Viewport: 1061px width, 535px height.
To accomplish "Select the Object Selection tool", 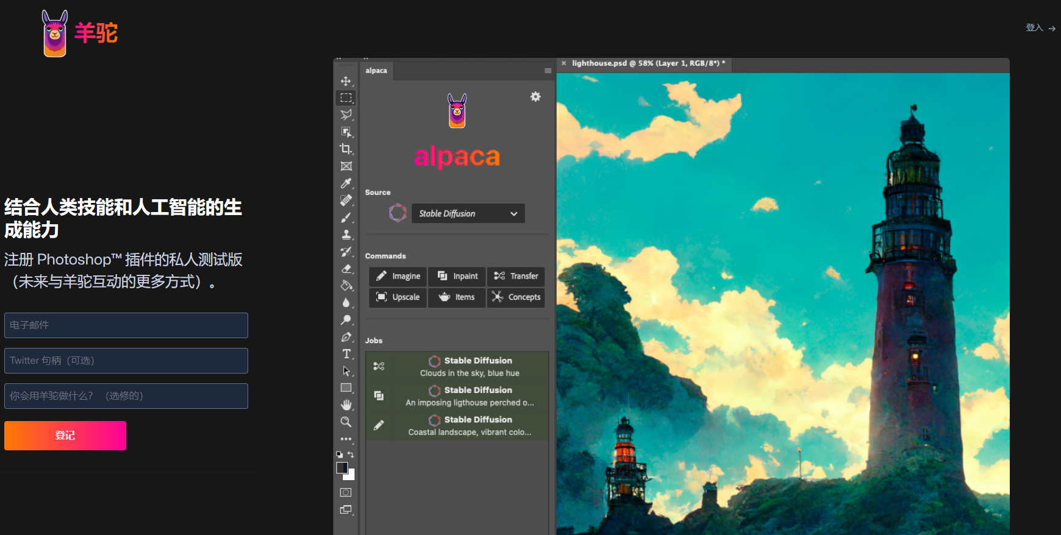I will click(346, 132).
